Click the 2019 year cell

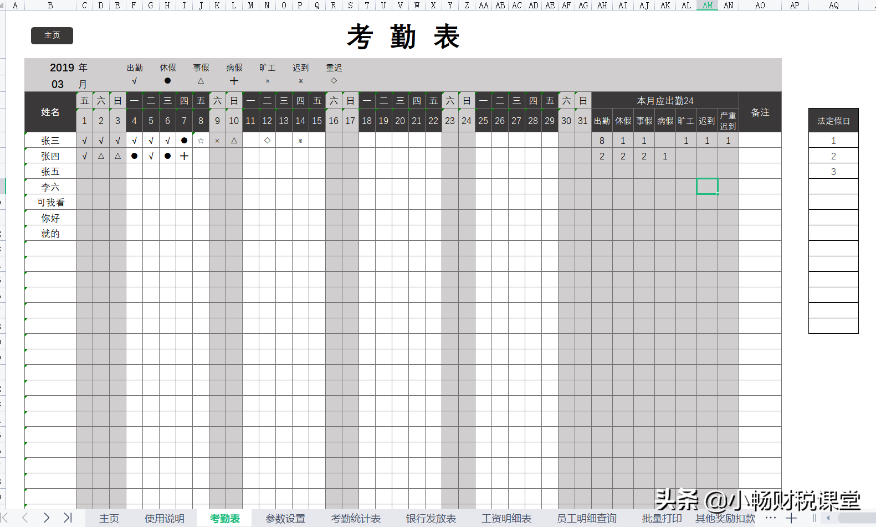(62, 68)
